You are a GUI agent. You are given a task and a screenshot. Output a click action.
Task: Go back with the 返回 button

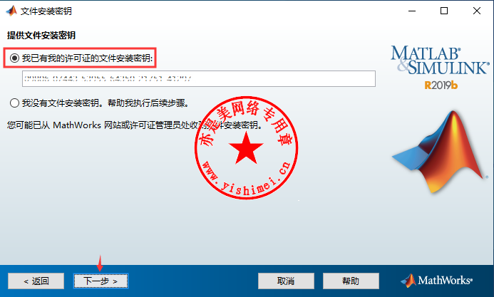pos(36,281)
